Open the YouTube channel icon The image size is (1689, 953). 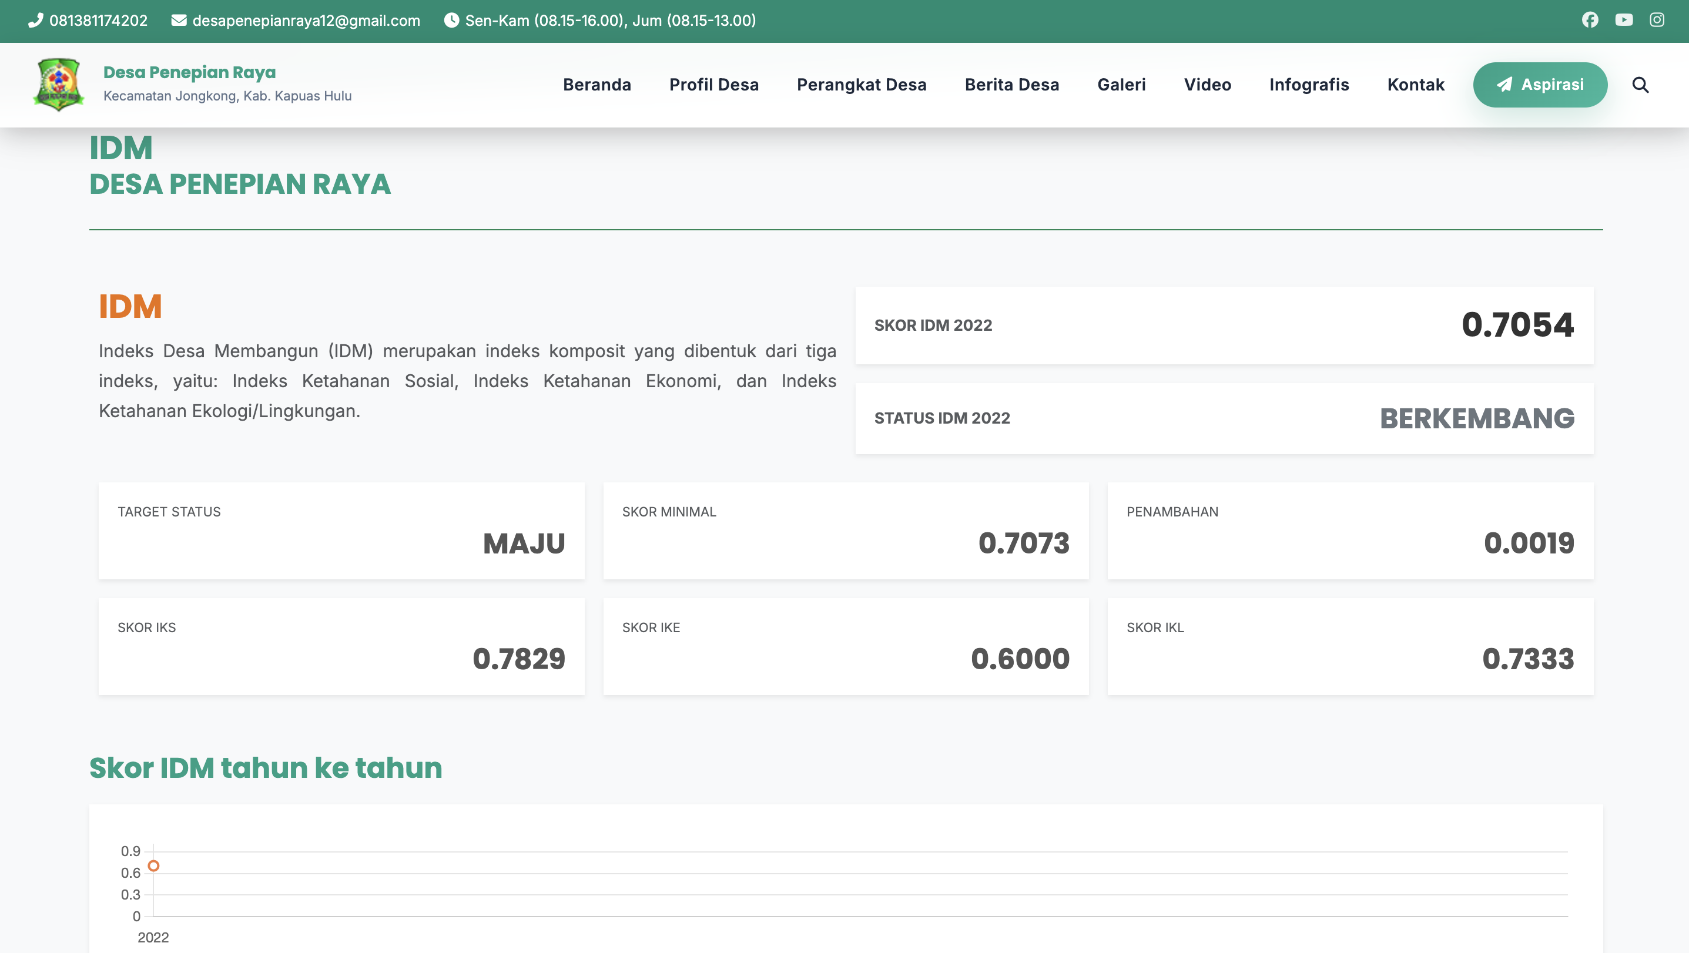[1623, 21]
